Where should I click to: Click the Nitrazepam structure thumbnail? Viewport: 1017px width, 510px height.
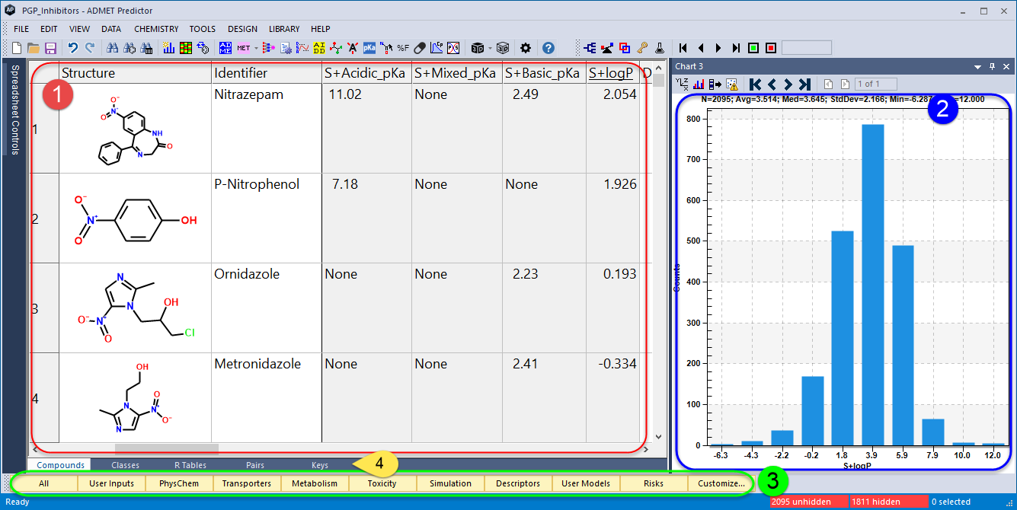click(135, 129)
